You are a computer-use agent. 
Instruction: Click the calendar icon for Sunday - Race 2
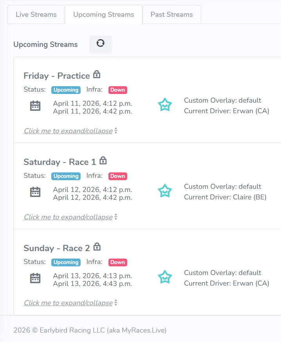coord(35,278)
